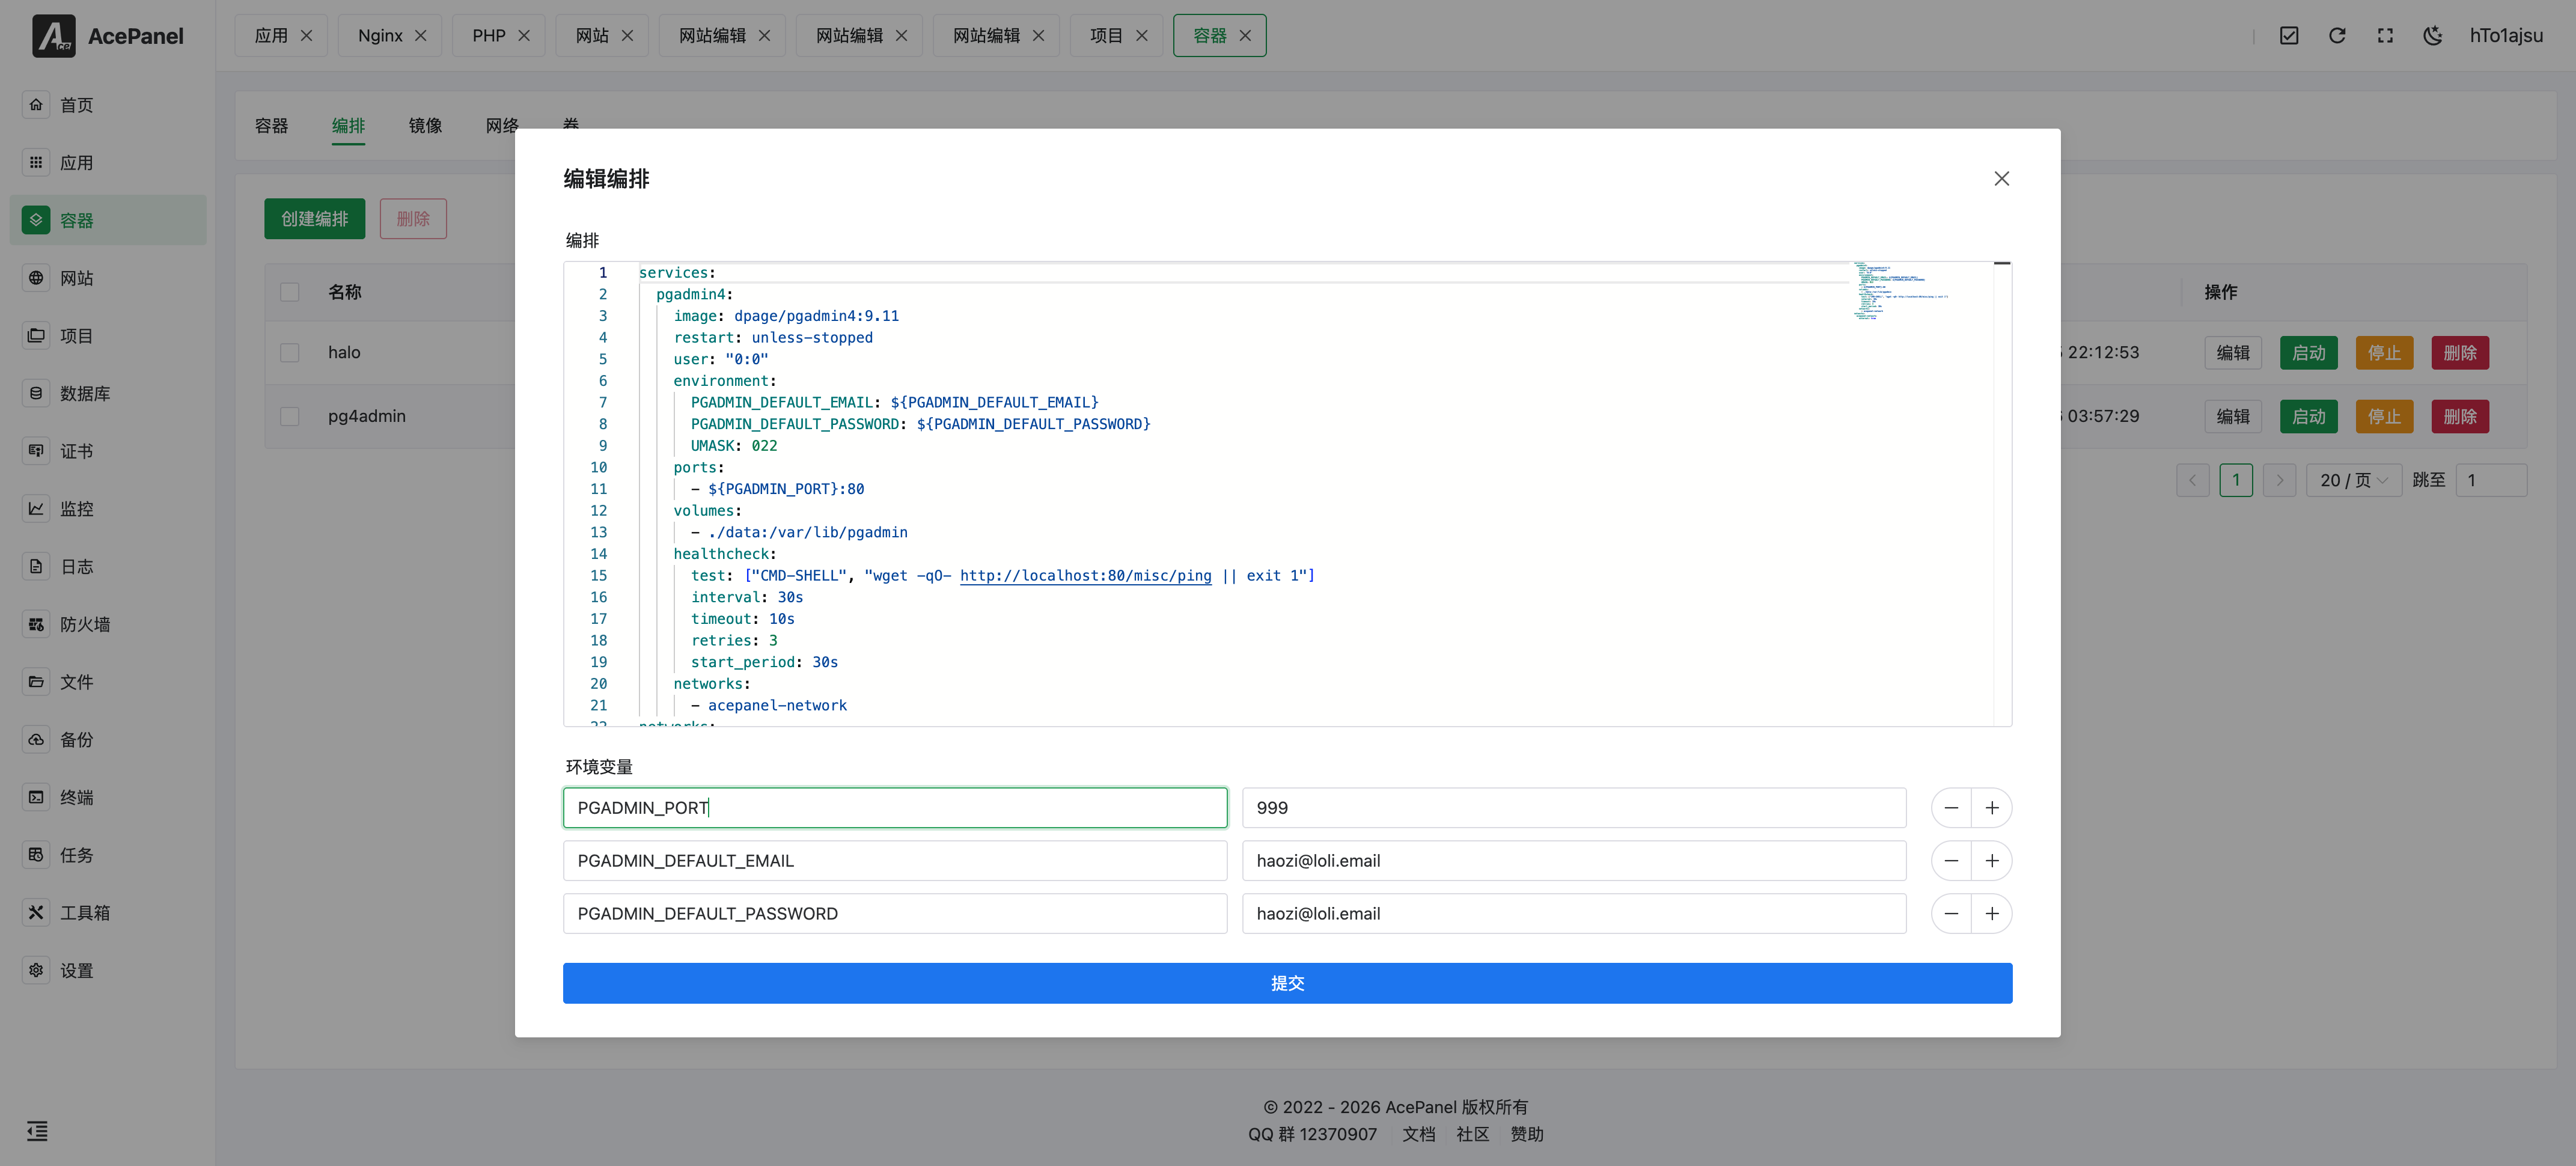Click the firewall icon in the sidebar
Image resolution: width=2576 pixels, height=1166 pixels.
point(36,624)
